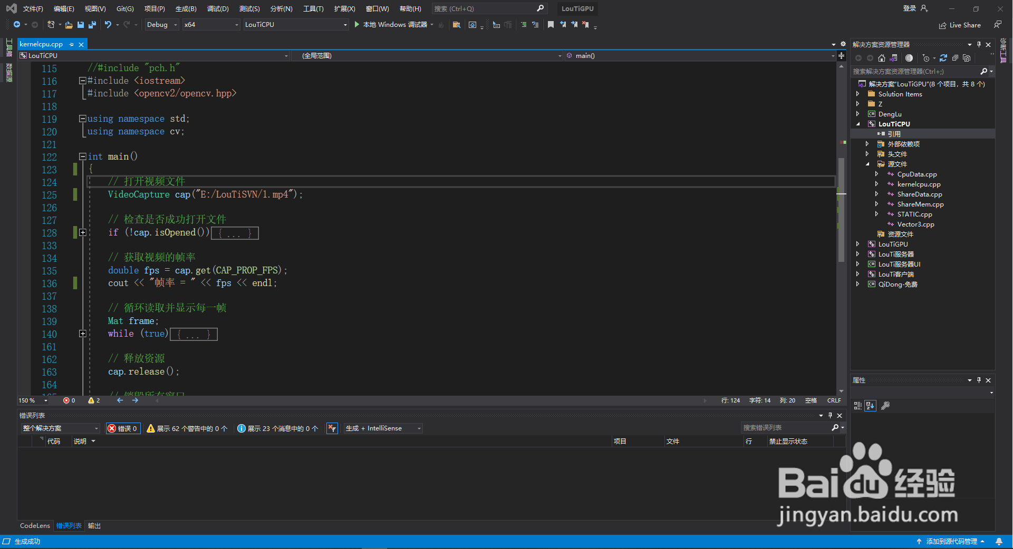The width and height of the screenshot is (1013, 549).
Task: Refresh the Solution Explorer
Action: coord(943,58)
